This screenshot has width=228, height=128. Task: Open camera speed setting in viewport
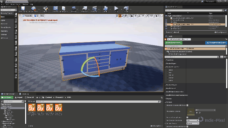click(157, 16)
